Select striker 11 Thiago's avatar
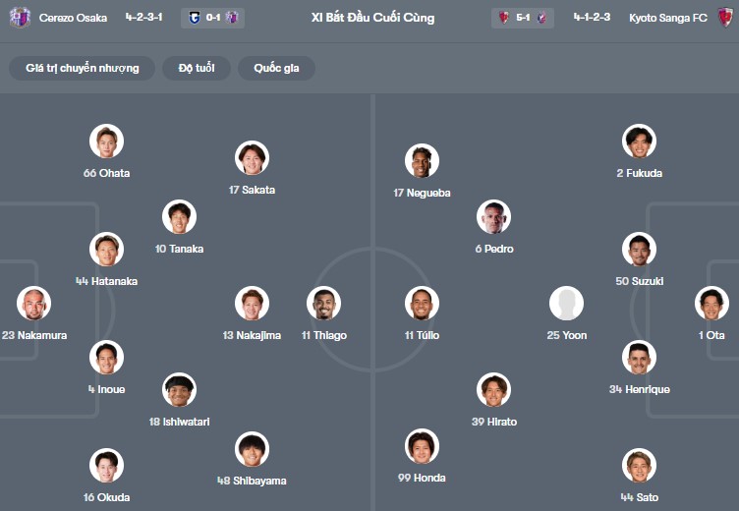739x511 pixels. (323, 304)
